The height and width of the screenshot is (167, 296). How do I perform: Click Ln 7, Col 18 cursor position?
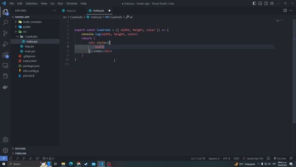click(198, 158)
